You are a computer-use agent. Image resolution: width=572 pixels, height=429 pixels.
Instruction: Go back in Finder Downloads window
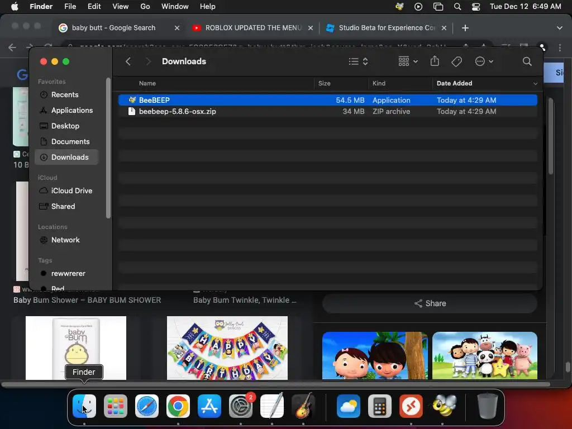point(128,61)
